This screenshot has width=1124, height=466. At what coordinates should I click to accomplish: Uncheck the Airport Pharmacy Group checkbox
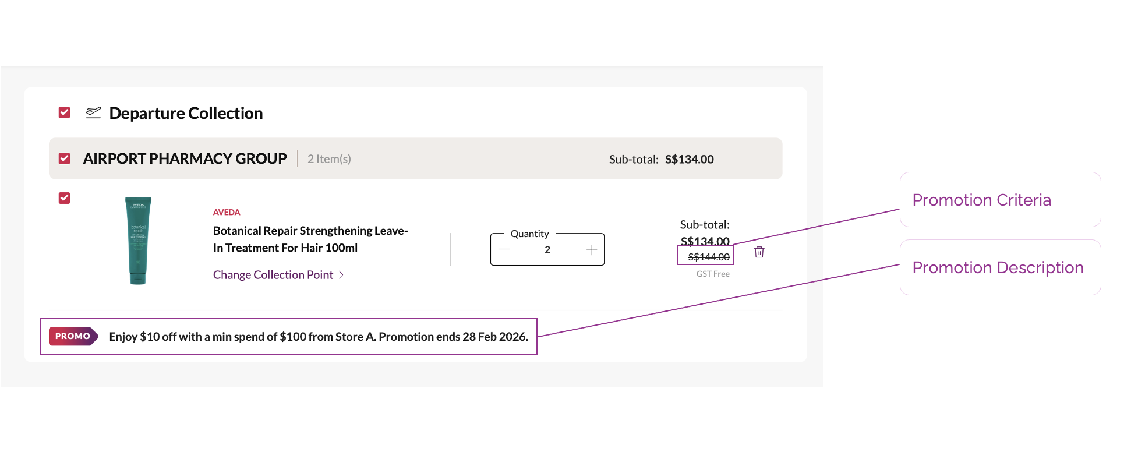click(x=65, y=158)
